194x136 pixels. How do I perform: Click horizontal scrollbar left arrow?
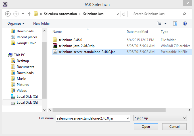[50, 110]
